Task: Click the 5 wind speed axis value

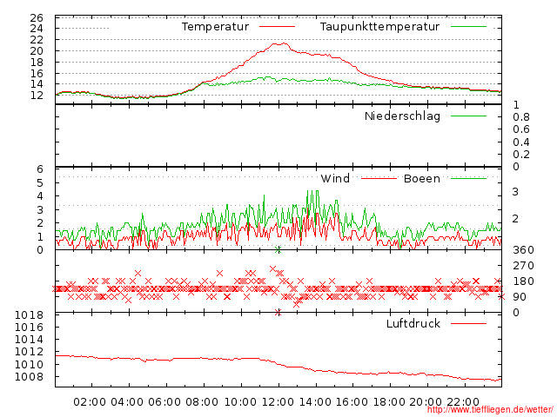Action: click(x=40, y=183)
